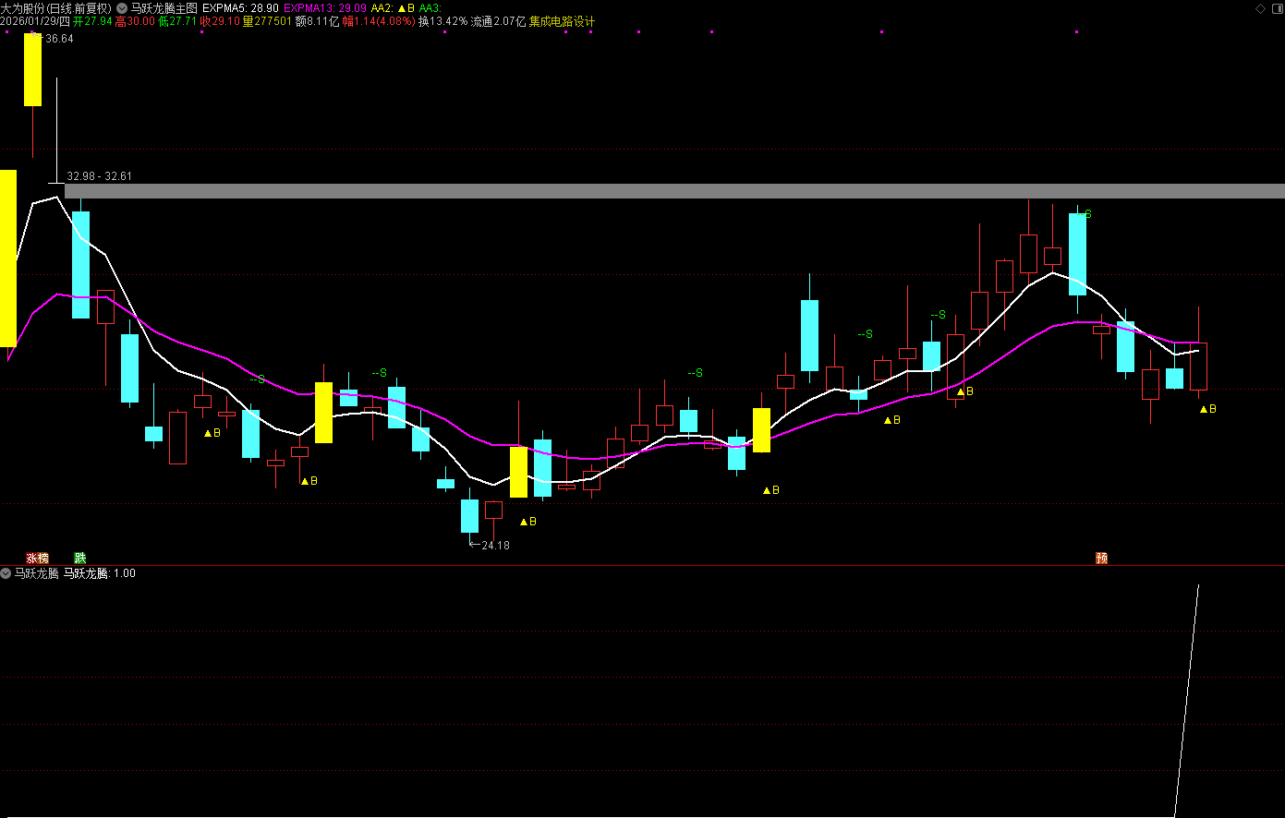This screenshot has height=818, width=1285.
Task: Click the 24.18 low price label
Action: (495, 546)
